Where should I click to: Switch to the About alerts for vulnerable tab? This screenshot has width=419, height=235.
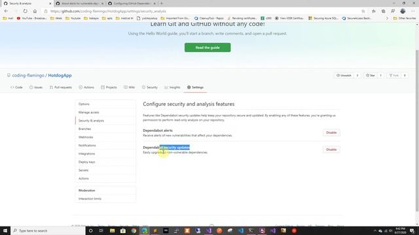[x=80, y=3]
